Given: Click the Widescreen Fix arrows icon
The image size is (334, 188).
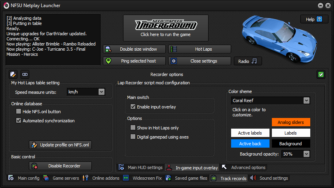Looking at the screenshot, I should click(x=126, y=178).
